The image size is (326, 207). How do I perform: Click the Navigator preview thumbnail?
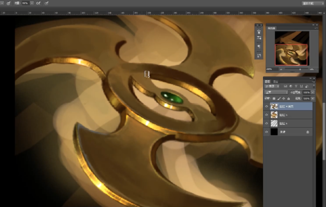pos(292,48)
